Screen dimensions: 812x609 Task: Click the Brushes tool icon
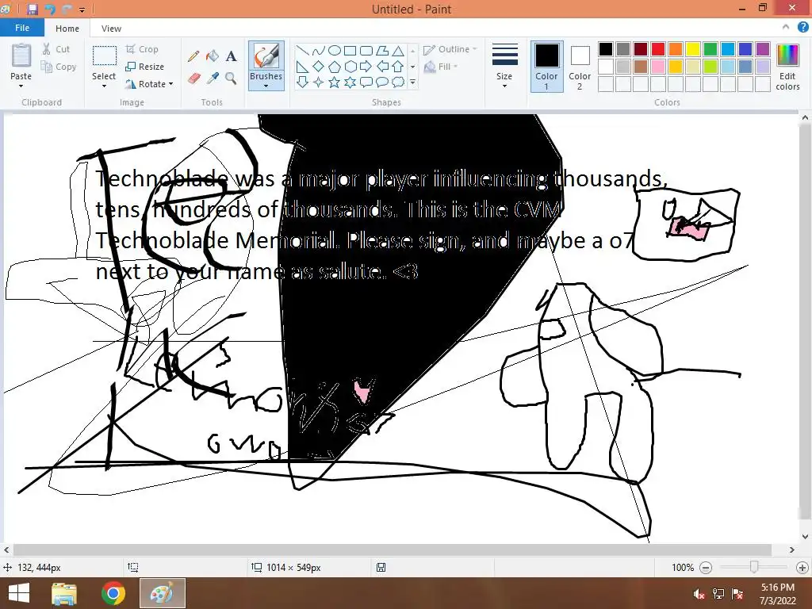coord(266,56)
